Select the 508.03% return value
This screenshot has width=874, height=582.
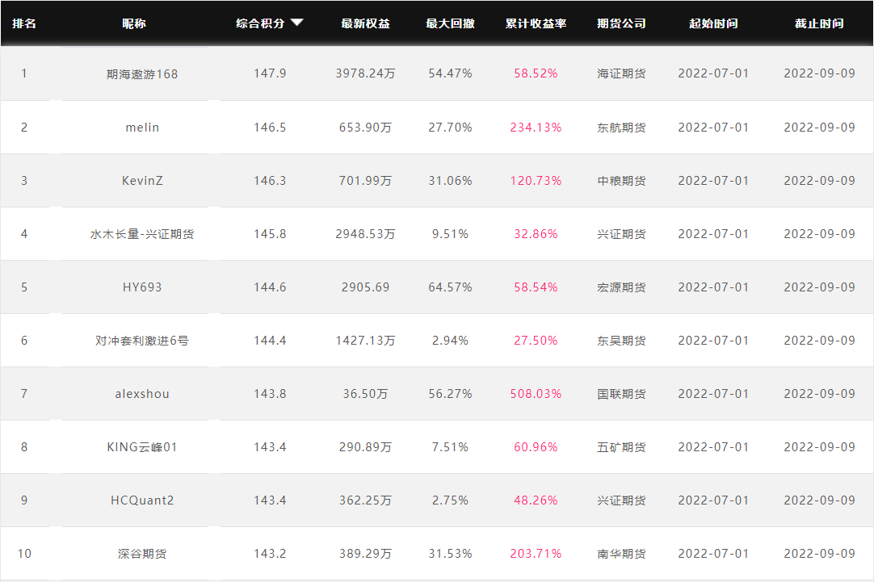[x=536, y=394]
